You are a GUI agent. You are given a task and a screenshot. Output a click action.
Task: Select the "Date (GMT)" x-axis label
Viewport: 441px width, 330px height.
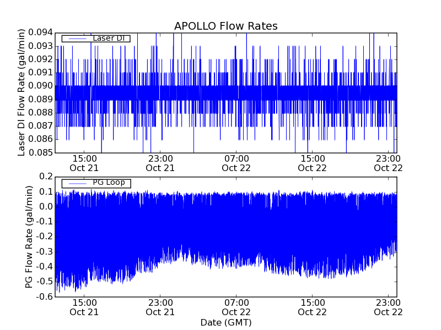pos(225,322)
